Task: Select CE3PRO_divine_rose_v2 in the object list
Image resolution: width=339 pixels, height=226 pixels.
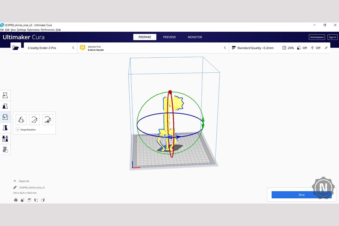Action: pyautogui.click(x=32, y=187)
